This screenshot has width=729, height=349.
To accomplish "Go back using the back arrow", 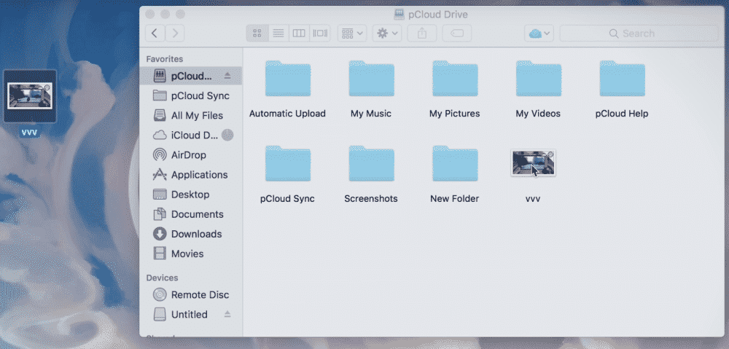I will tap(155, 33).
